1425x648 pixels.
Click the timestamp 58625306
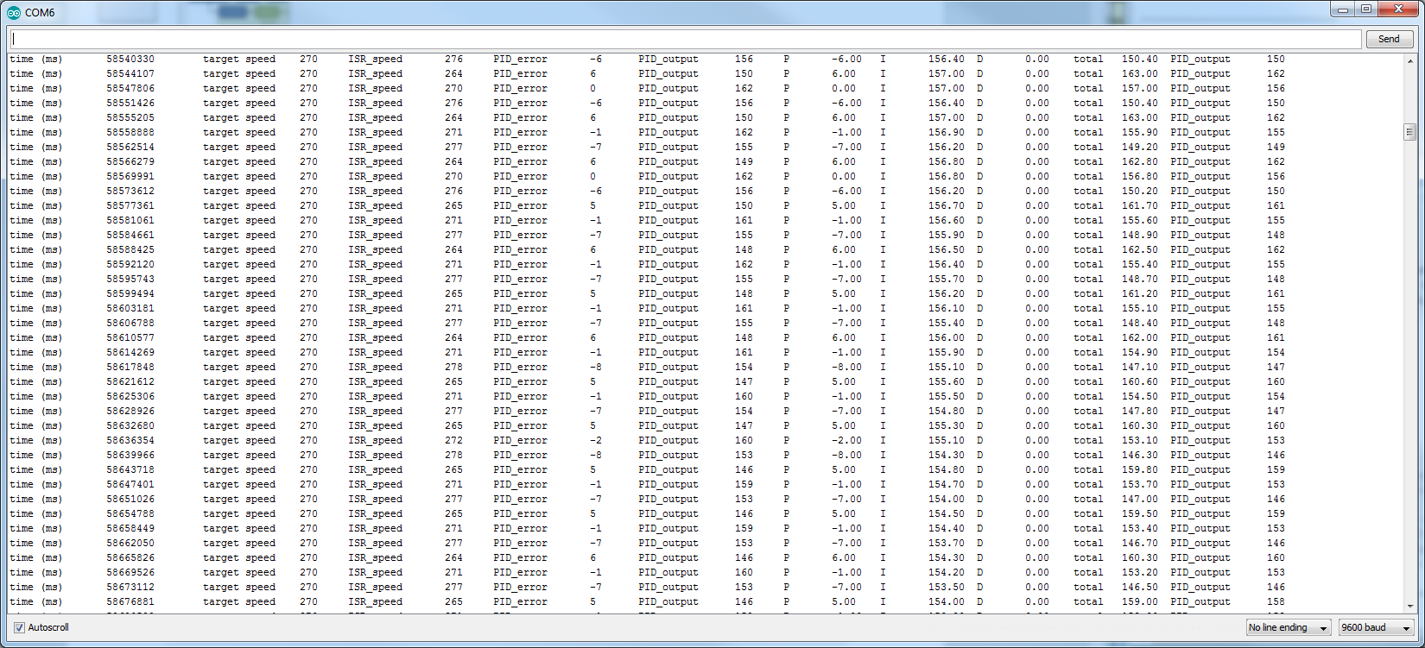coord(130,396)
